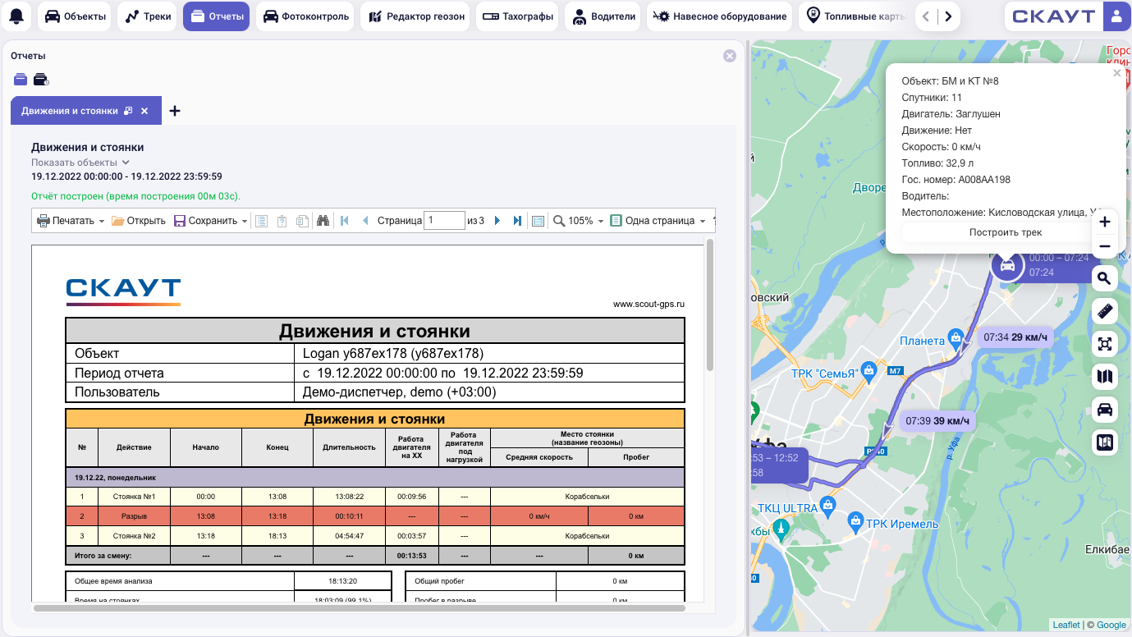Go to the last report page
The height and width of the screenshot is (637, 1132).
pos(517,221)
